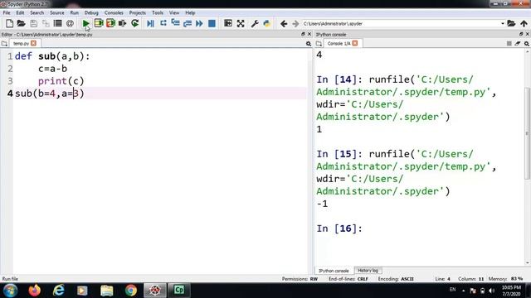Image resolution: width=531 pixels, height=298 pixels.
Task: Open the File menu
Action: 7,13
